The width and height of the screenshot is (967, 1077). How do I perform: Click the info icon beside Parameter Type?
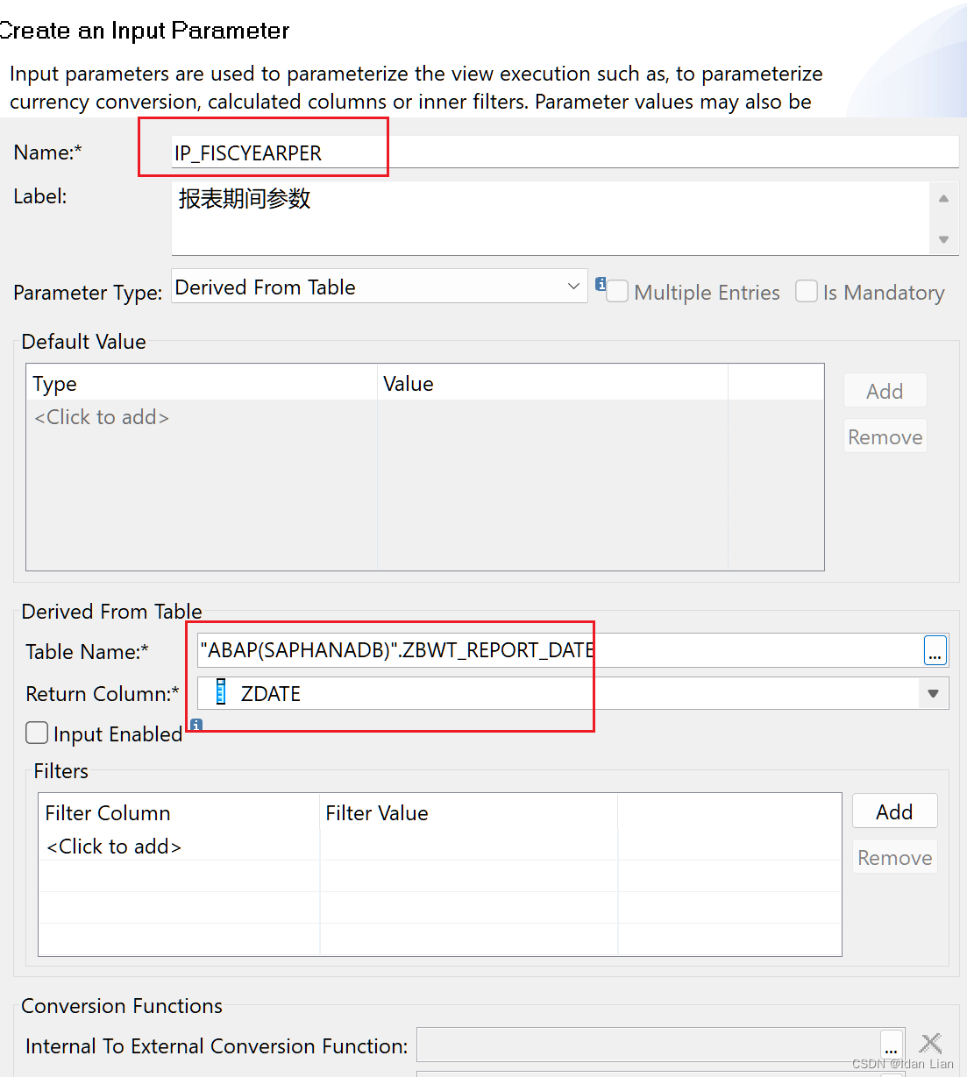coord(601,285)
